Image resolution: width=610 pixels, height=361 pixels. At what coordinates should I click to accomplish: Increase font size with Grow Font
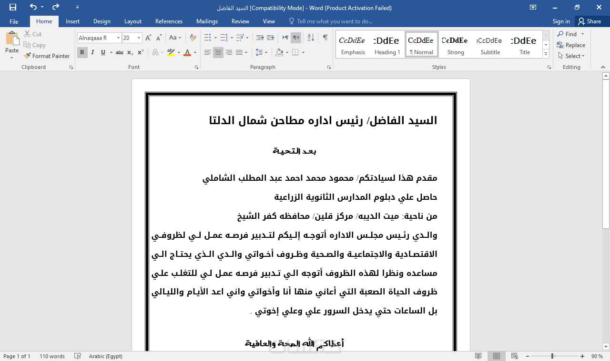click(148, 38)
